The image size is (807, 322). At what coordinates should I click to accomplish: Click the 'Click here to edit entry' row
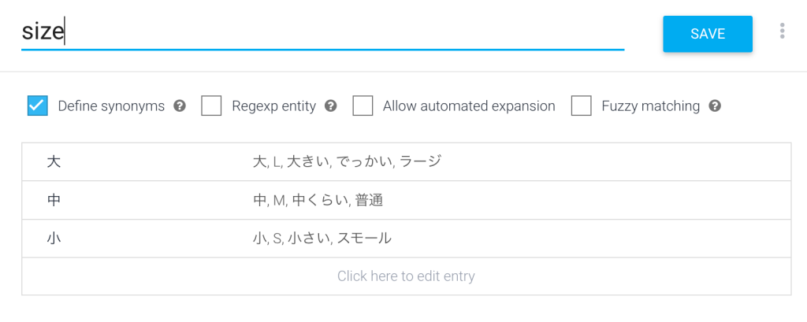[x=406, y=276]
